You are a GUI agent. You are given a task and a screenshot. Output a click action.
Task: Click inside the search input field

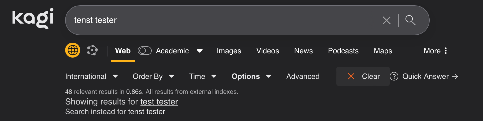214,20
